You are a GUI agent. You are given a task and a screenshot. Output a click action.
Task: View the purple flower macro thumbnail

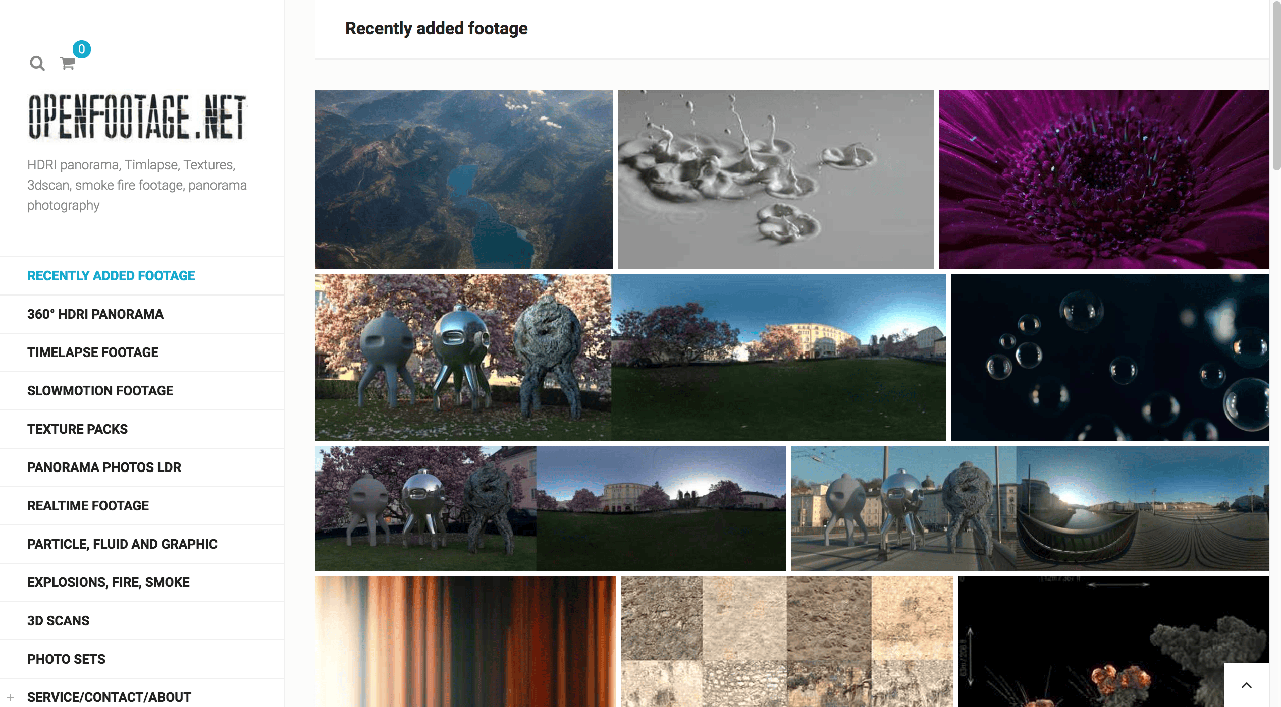click(1103, 180)
